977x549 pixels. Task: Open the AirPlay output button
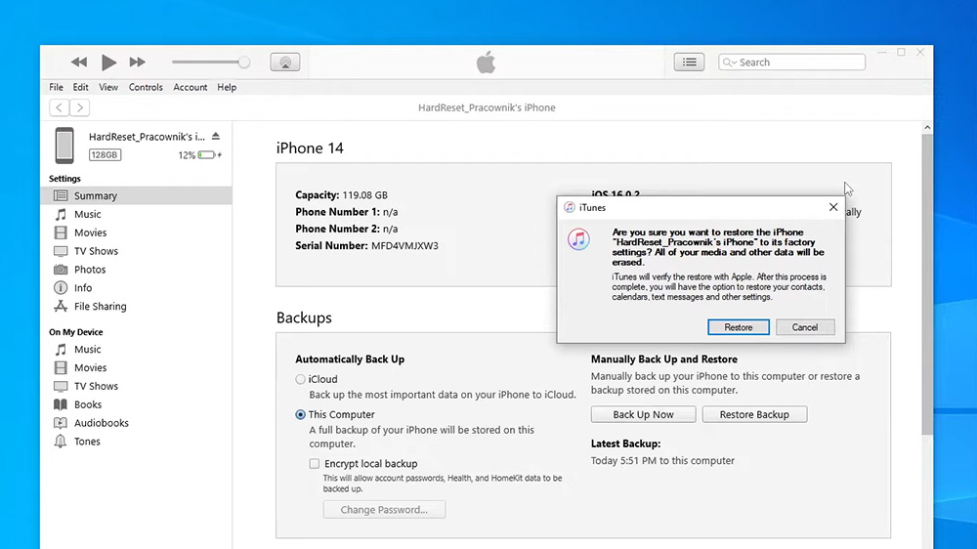[284, 62]
